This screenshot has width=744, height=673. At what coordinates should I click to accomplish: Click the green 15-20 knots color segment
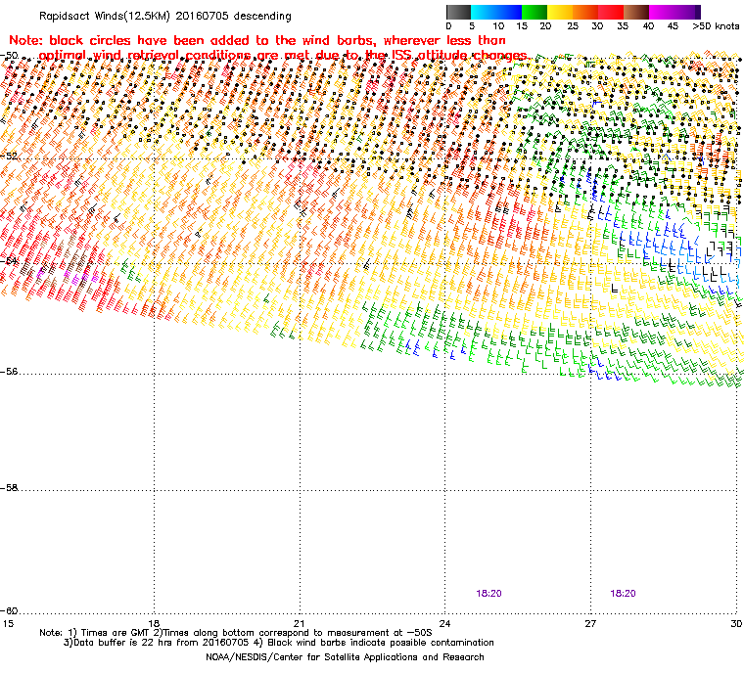(x=535, y=12)
